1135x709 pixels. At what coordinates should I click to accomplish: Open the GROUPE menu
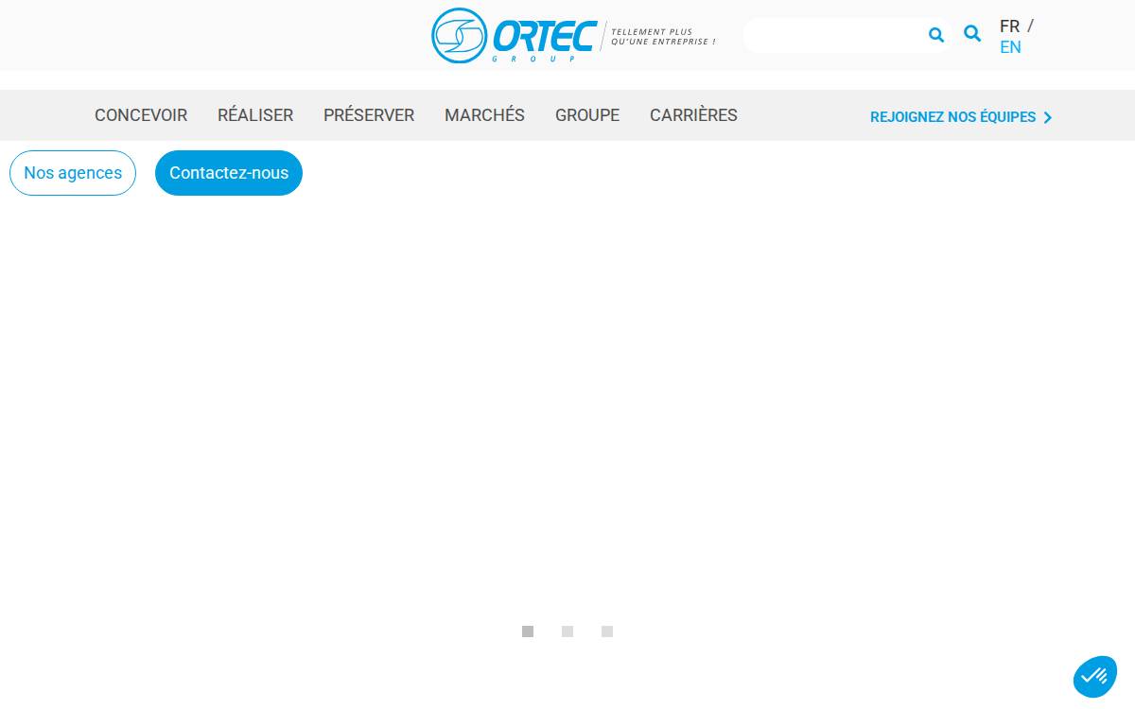click(x=587, y=115)
